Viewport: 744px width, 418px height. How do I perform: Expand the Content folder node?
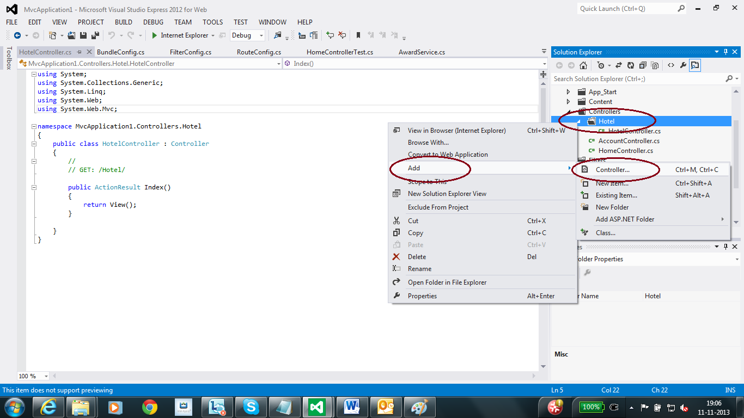pos(568,102)
